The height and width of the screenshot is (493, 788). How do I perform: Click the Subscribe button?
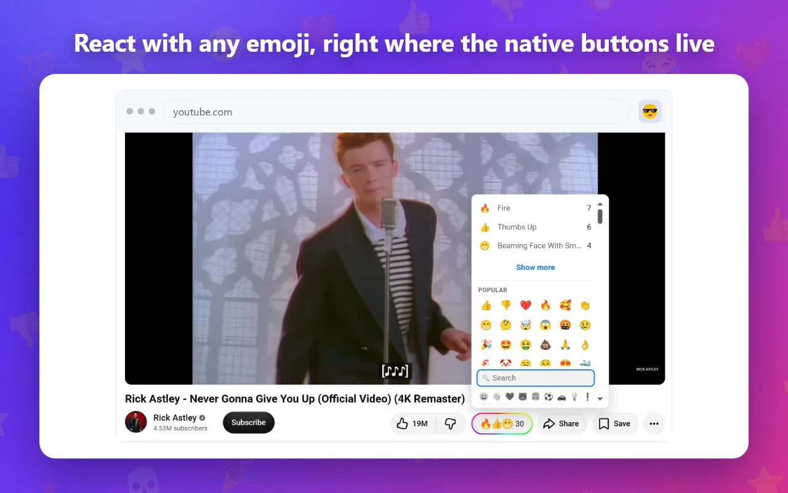click(x=249, y=423)
